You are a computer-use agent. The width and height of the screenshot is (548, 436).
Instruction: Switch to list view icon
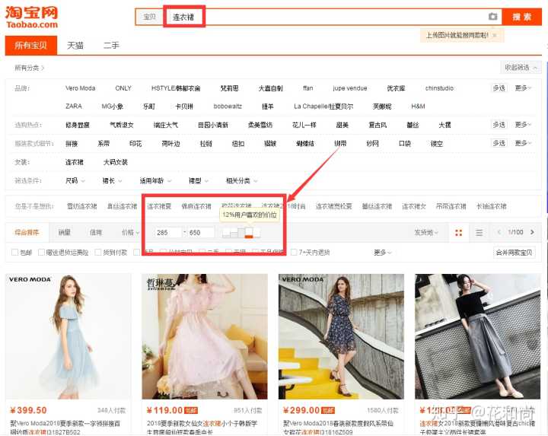(479, 232)
